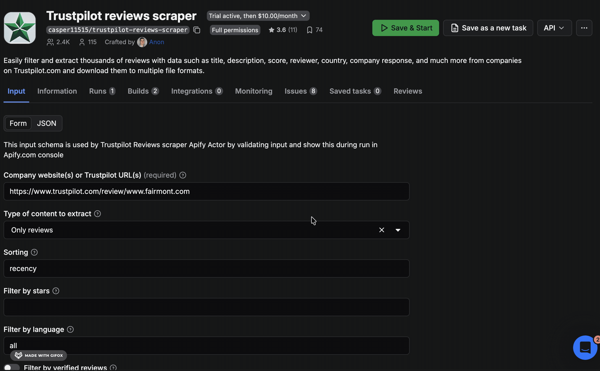600x371 pixels.
Task: Open the API dropdown menu
Action: (x=554, y=28)
